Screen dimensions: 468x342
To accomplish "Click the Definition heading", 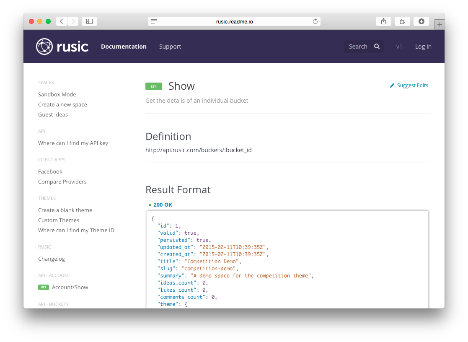I will pos(168,137).
